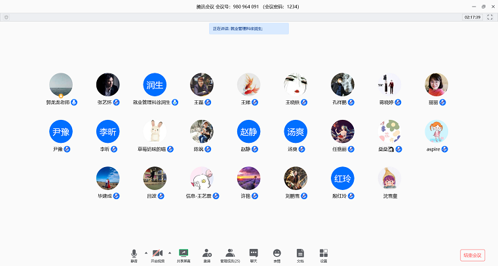Enter full screen using the top-right icon
Screen dimensions: 498x266
tap(489, 17)
